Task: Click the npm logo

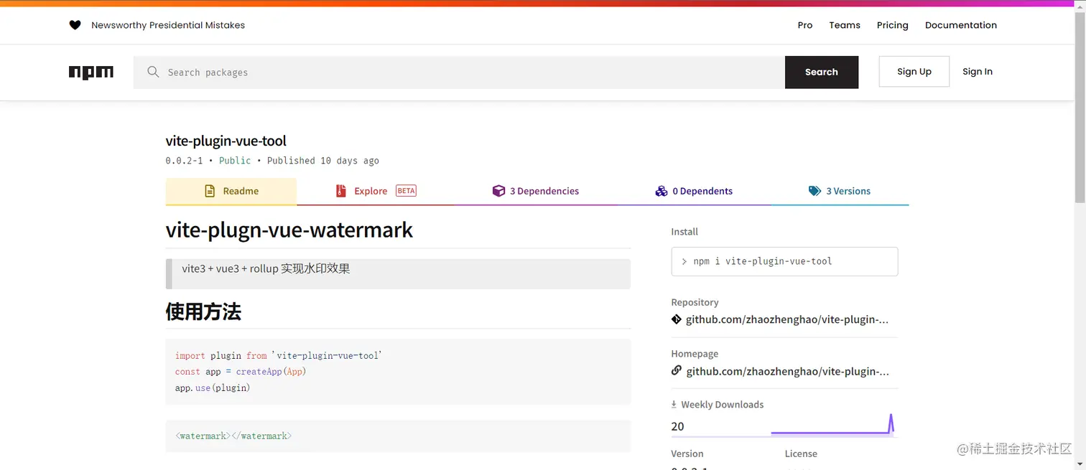Action: pyautogui.click(x=91, y=72)
